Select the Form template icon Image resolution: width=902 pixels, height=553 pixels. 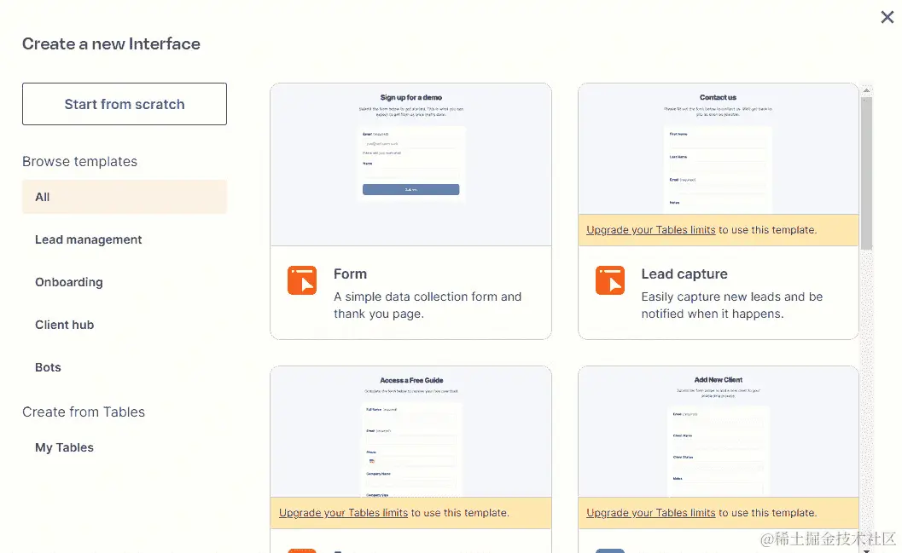point(302,280)
